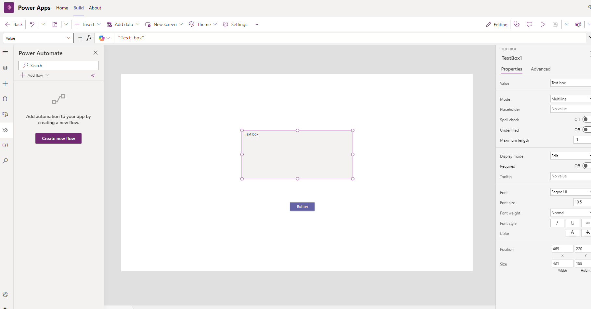This screenshot has height=309, width=591.
Task: Open the Display mode Edit dropdown
Action: [571, 156]
